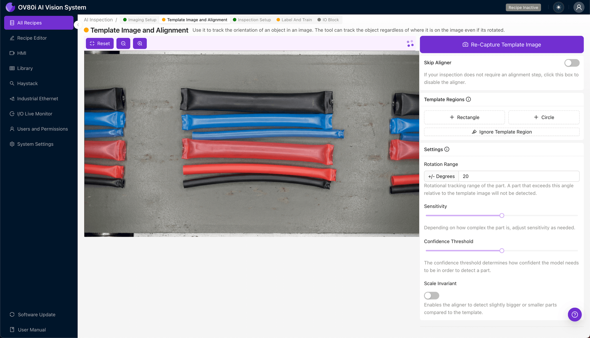This screenshot has height=338, width=590.
Task: Click the HMI camera icon in sidebar
Action: (x=12, y=53)
